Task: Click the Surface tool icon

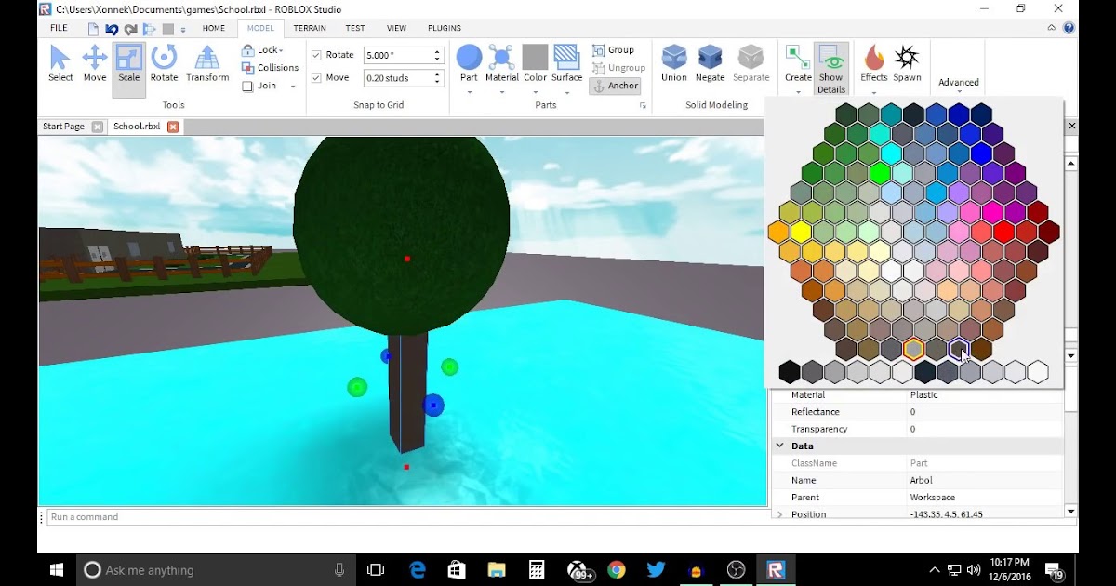Action: [x=566, y=58]
